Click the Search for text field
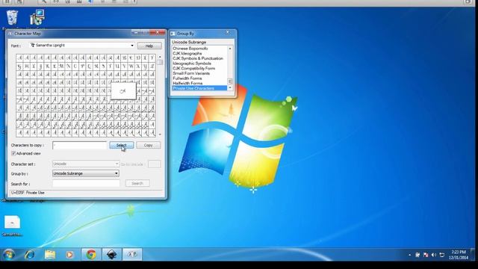Image resolution: width=478 pixels, height=269 pixels. [x=86, y=183]
